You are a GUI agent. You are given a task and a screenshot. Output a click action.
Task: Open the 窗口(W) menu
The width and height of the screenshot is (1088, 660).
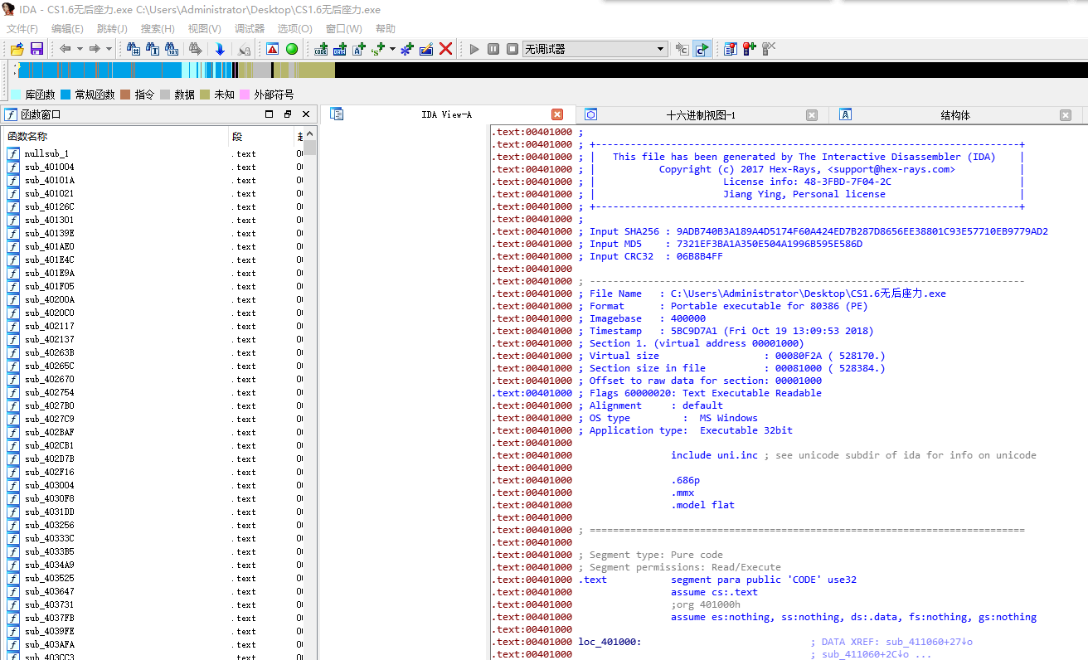(343, 29)
